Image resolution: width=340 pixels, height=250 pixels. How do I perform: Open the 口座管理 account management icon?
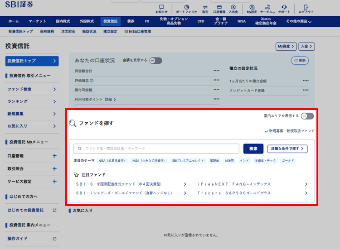pyautogui.click(x=219, y=9)
